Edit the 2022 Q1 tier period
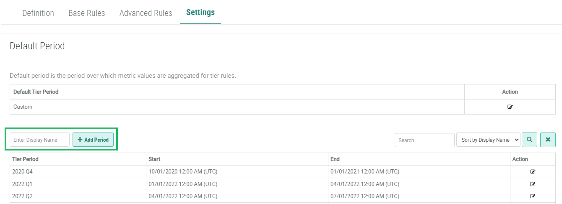This screenshot has height=204, width=562. pyautogui.click(x=533, y=184)
